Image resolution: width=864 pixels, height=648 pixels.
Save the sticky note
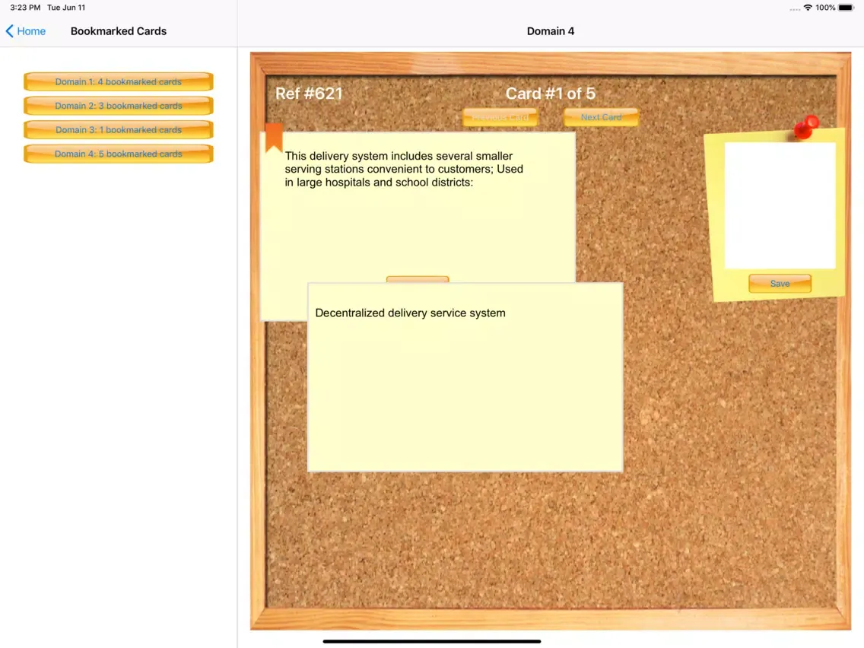pyautogui.click(x=780, y=283)
